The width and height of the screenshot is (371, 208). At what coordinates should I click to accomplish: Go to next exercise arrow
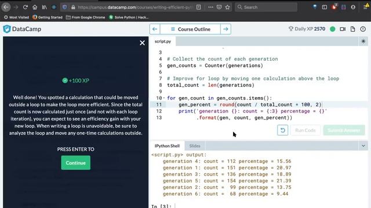point(225,29)
